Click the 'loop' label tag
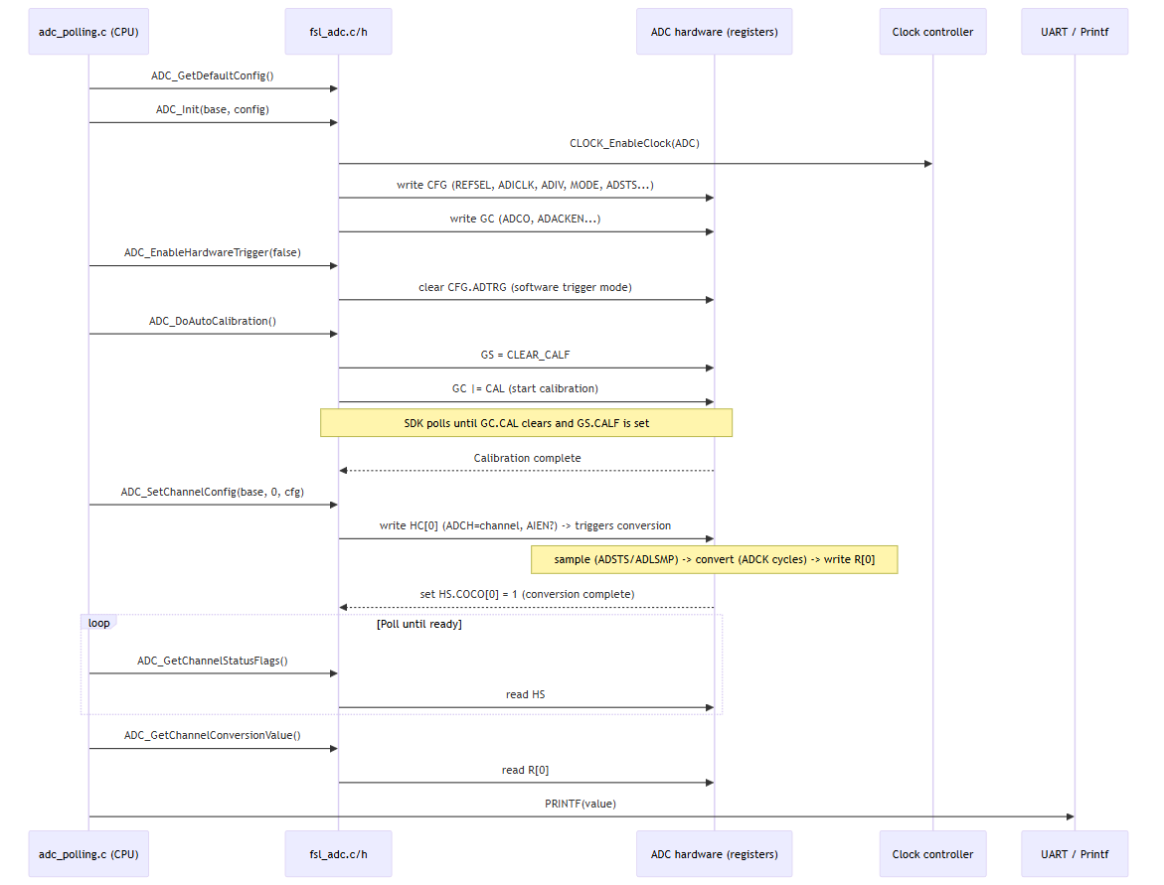The width and height of the screenshot is (1164, 885). coord(98,623)
